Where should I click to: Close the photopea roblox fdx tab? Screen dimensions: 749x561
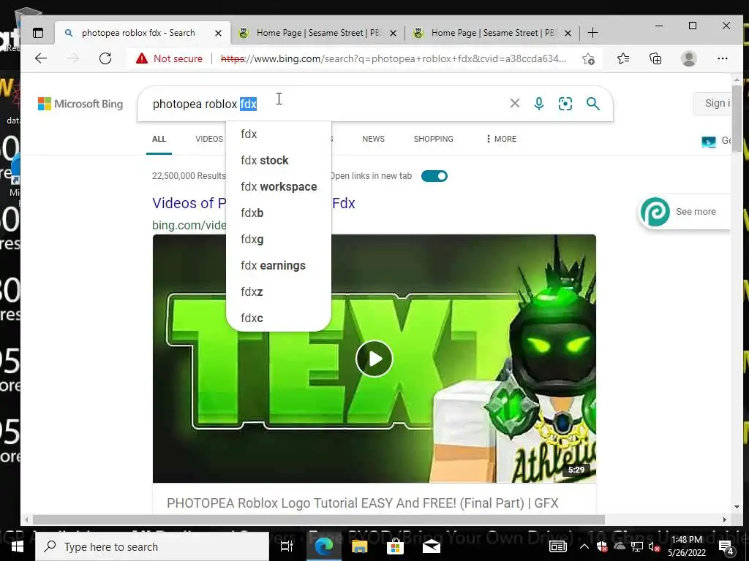click(x=218, y=33)
